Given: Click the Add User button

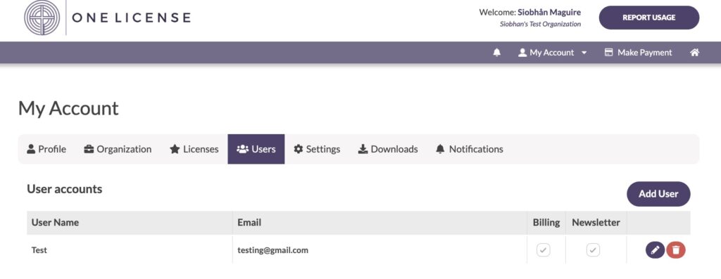Looking at the screenshot, I should 658,194.
